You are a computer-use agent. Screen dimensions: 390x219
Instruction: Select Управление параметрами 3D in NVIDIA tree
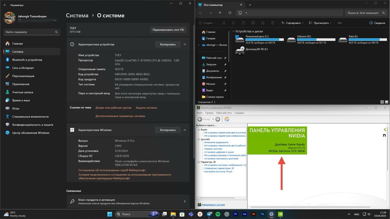point(219,168)
